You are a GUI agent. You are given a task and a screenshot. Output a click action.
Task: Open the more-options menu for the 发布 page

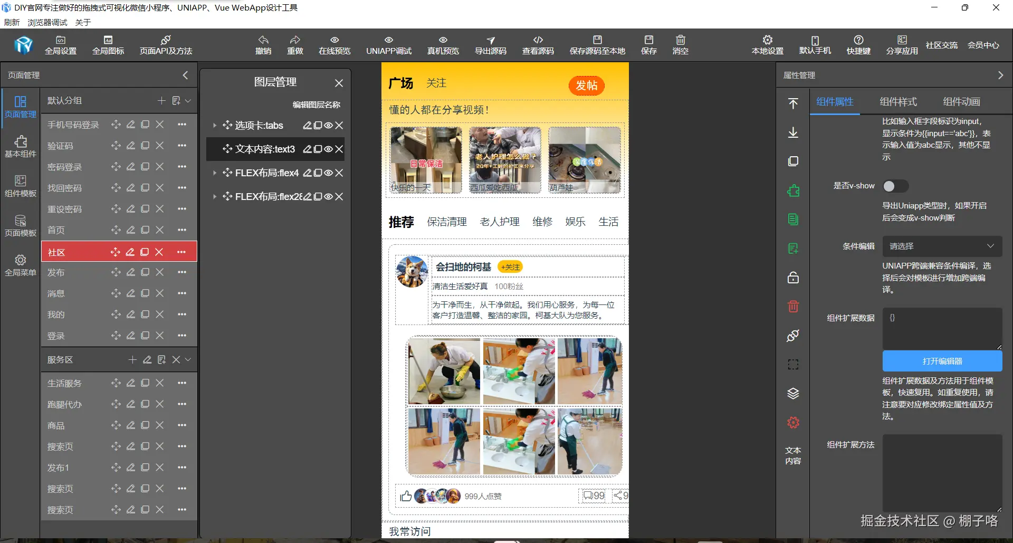182,272
